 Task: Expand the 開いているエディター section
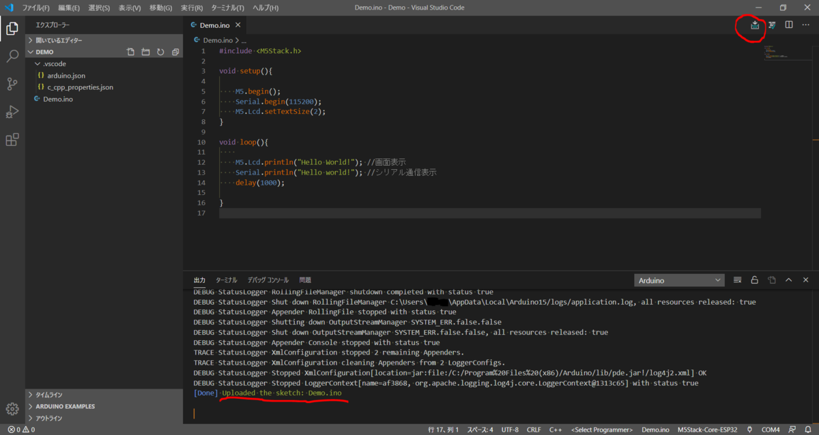(104, 40)
